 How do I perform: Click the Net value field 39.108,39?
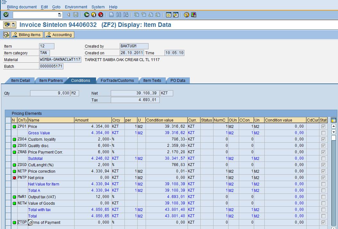pyautogui.click(x=135, y=93)
